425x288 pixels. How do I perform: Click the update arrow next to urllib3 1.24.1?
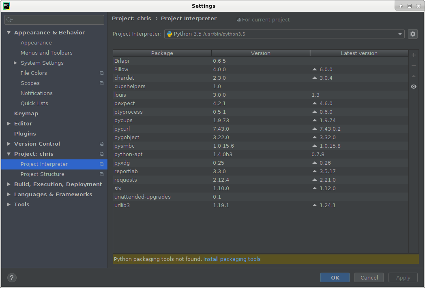(x=314, y=205)
